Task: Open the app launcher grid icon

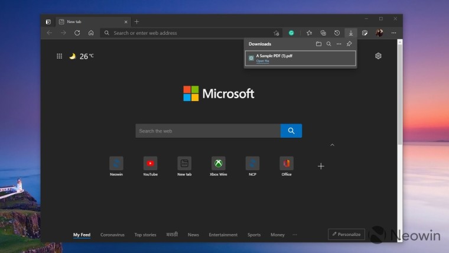Action: (59, 56)
